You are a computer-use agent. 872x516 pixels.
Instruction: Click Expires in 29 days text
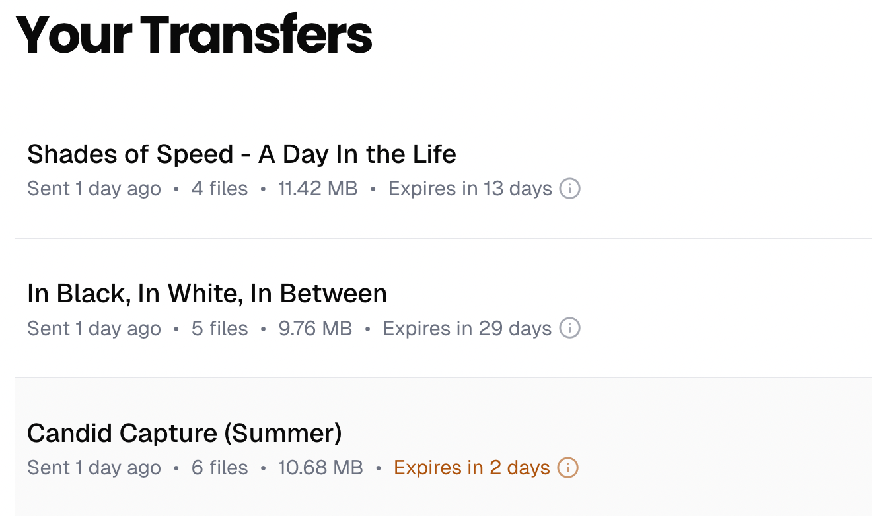[x=467, y=328]
